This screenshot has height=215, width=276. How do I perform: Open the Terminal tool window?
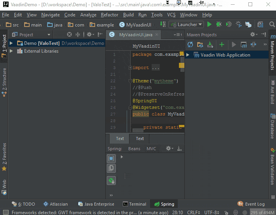click(134, 204)
